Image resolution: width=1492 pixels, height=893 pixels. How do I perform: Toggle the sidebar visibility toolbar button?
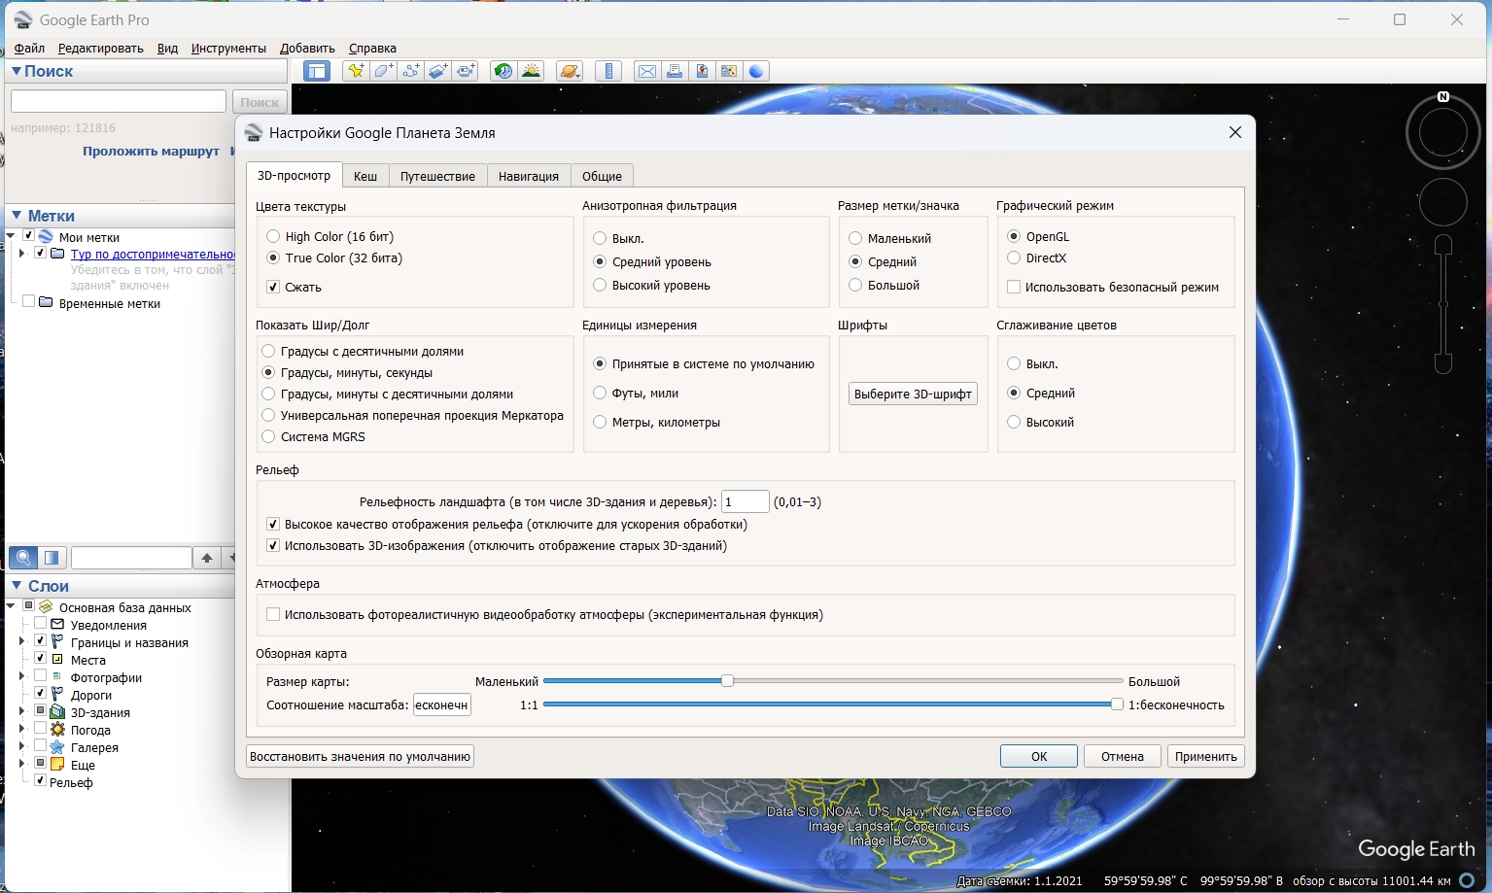pyautogui.click(x=316, y=71)
